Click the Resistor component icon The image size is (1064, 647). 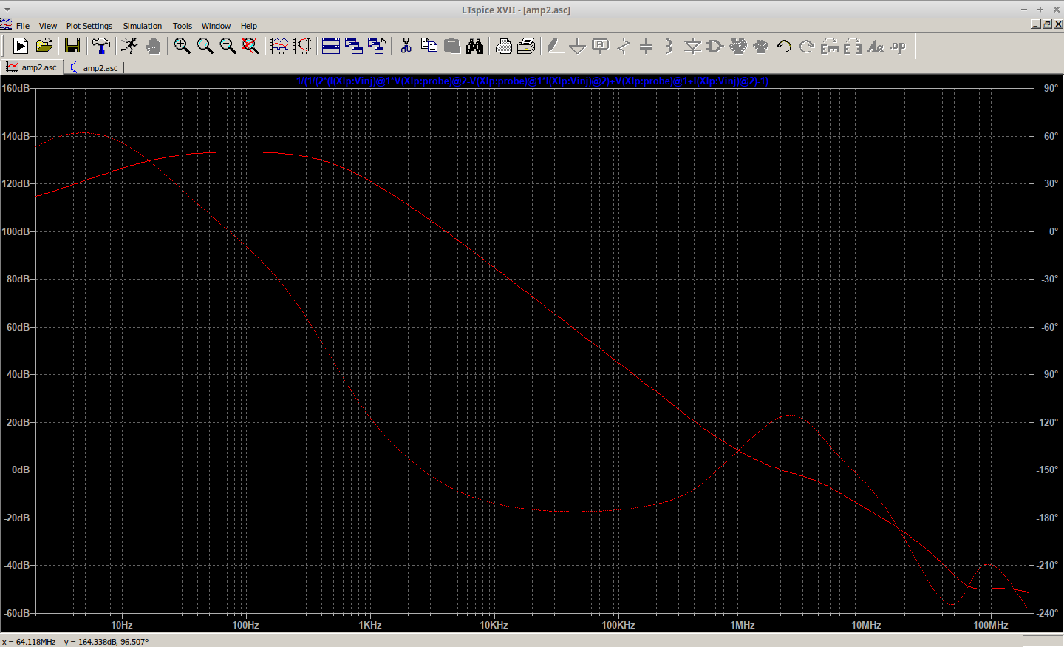(624, 46)
